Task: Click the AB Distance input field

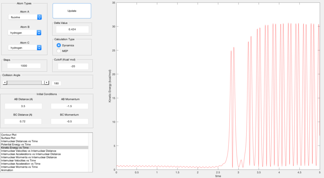Action: (x=23, y=106)
